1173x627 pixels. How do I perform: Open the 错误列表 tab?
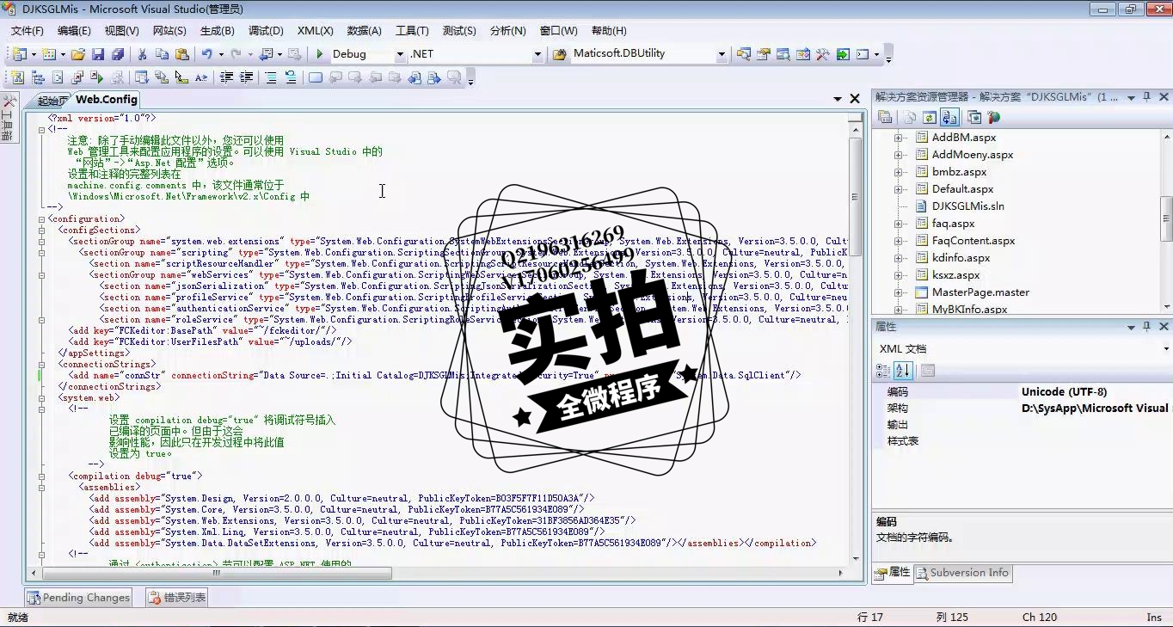click(176, 598)
